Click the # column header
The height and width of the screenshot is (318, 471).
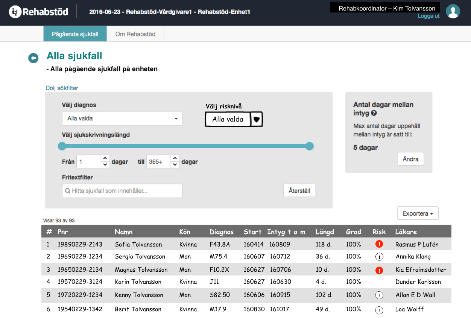tap(49, 232)
